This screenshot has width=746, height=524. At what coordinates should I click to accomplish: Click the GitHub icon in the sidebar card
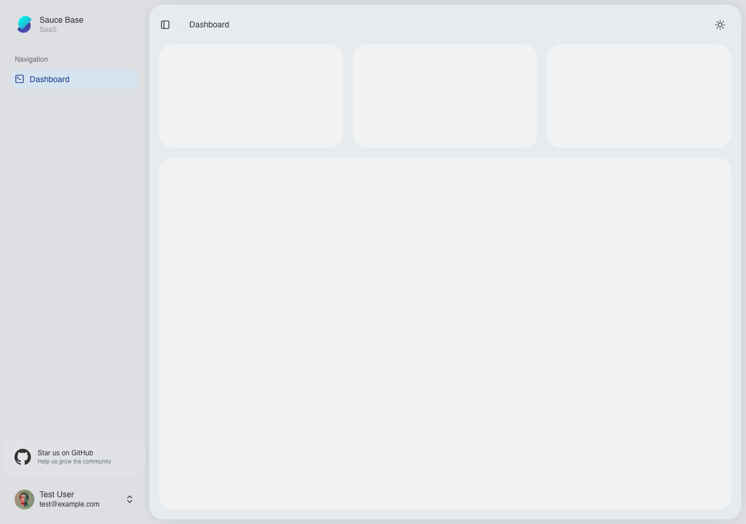[x=22, y=456]
